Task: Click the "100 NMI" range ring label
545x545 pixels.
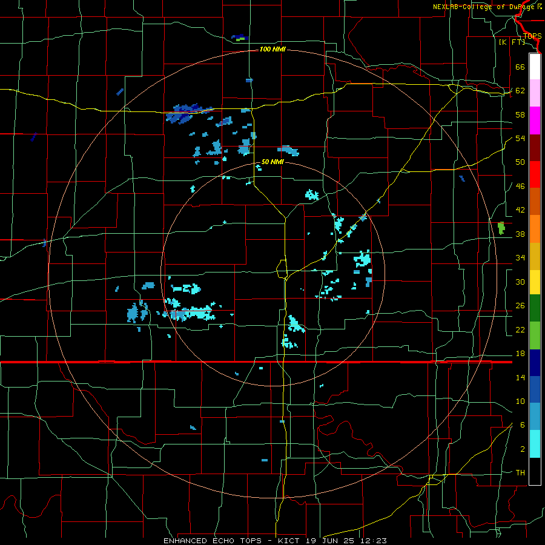Action: (x=272, y=50)
